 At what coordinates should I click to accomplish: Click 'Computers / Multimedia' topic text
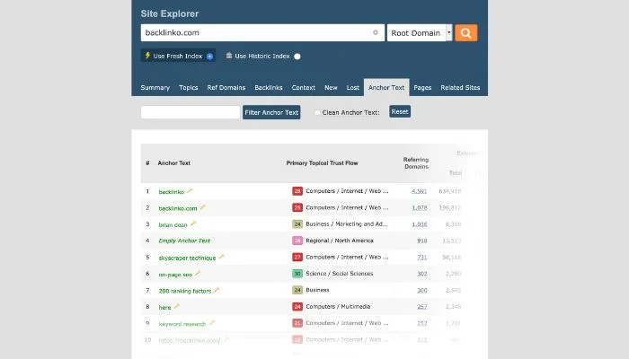pos(338,307)
